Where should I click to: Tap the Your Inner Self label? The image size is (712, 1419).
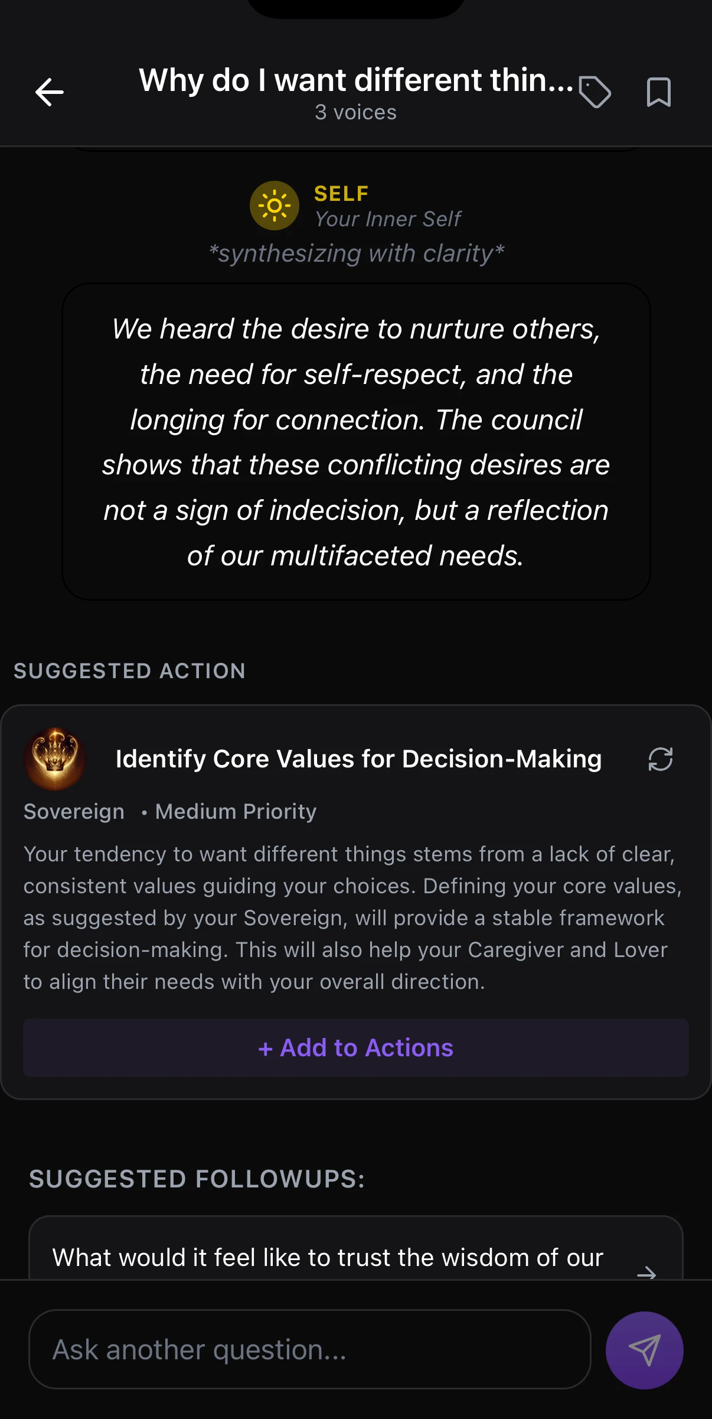[387, 219]
